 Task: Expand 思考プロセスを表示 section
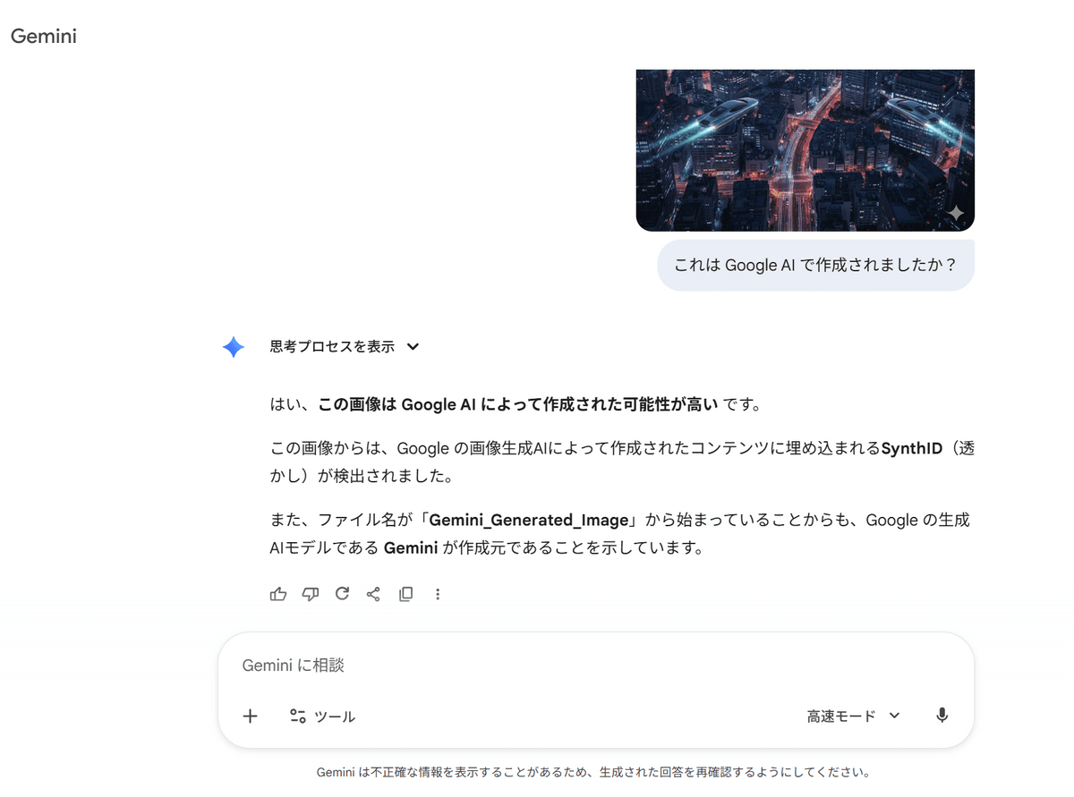(345, 346)
